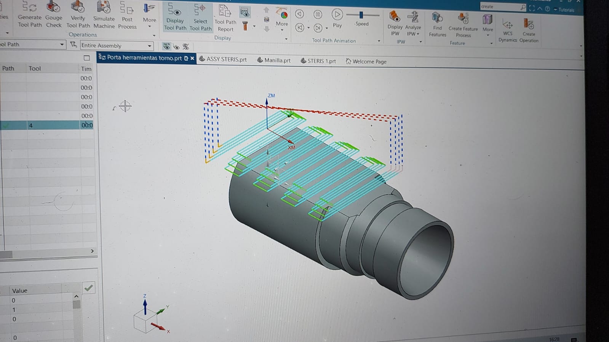Open WCS Dynamics
The image size is (609, 342).
508,30
